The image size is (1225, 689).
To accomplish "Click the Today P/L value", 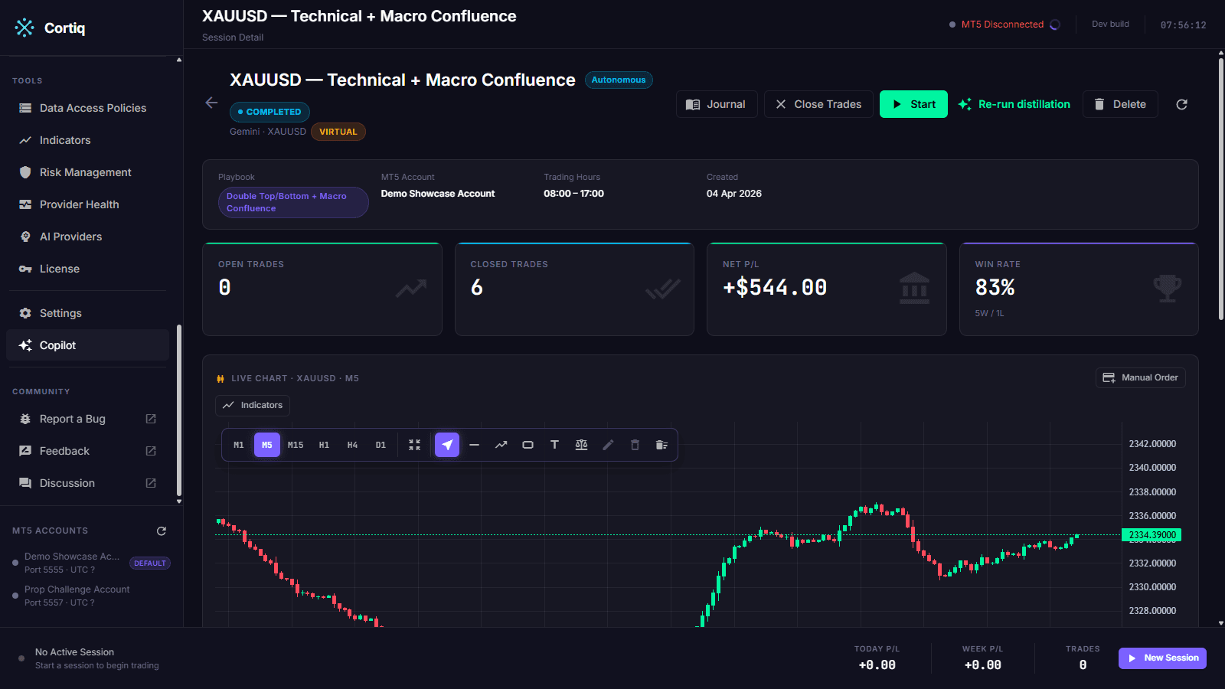I will pos(877,665).
